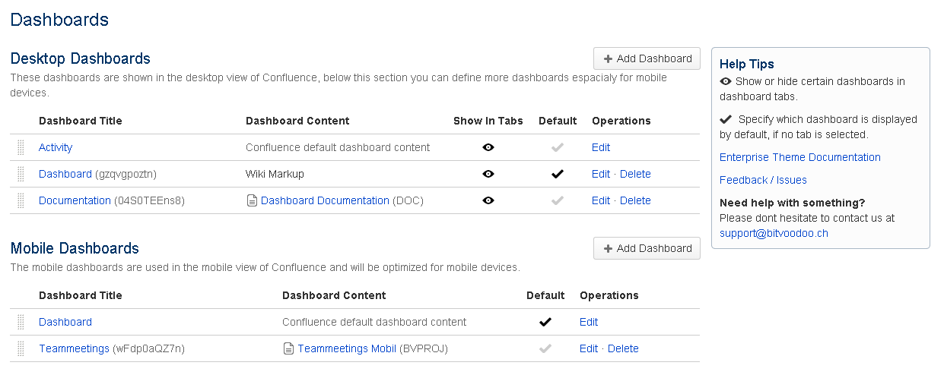Click drag handle beside Documentation dashboard
The width and height of the screenshot is (944, 375).
click(21, 200)
